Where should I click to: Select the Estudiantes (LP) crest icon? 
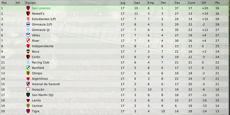pos(28,19)
